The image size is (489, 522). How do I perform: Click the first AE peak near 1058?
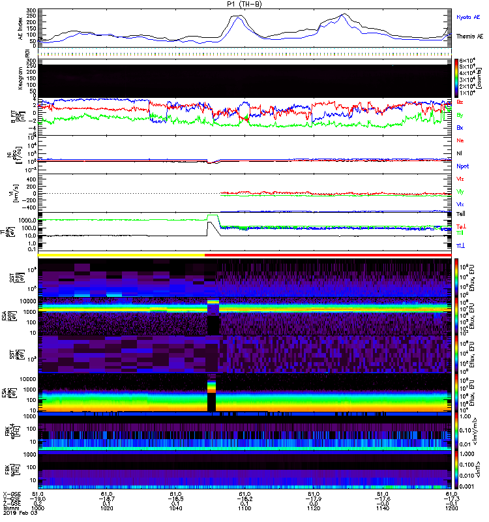pos(238,16)
